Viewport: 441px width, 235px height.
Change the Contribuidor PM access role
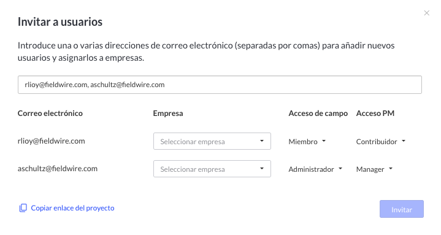pos(381,141)
